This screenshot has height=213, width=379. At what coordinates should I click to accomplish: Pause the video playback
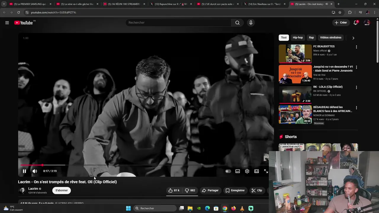pos(25,171)
